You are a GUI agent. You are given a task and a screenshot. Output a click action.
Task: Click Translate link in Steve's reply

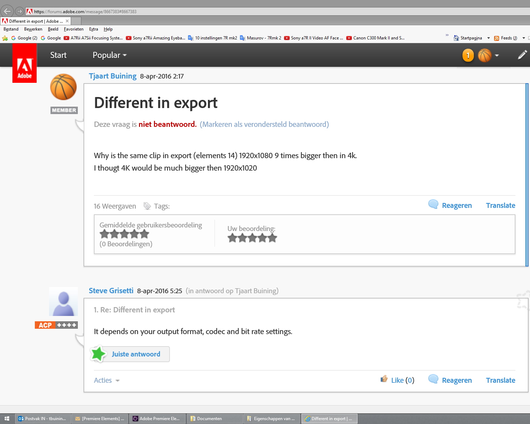pyautogui.click(x=500, y=380)
